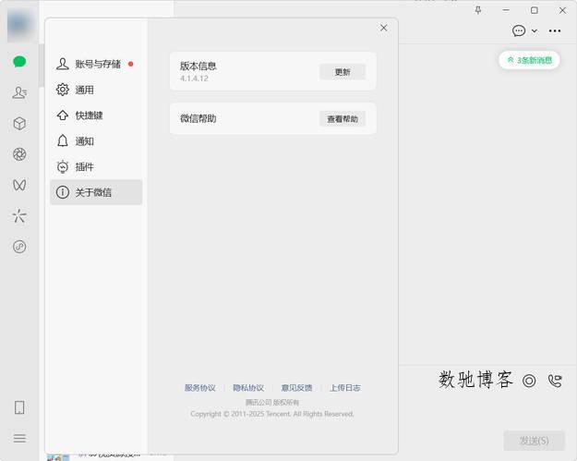
Task: Click the phone icon near sidebar bottom
Action: coord(19,407)
